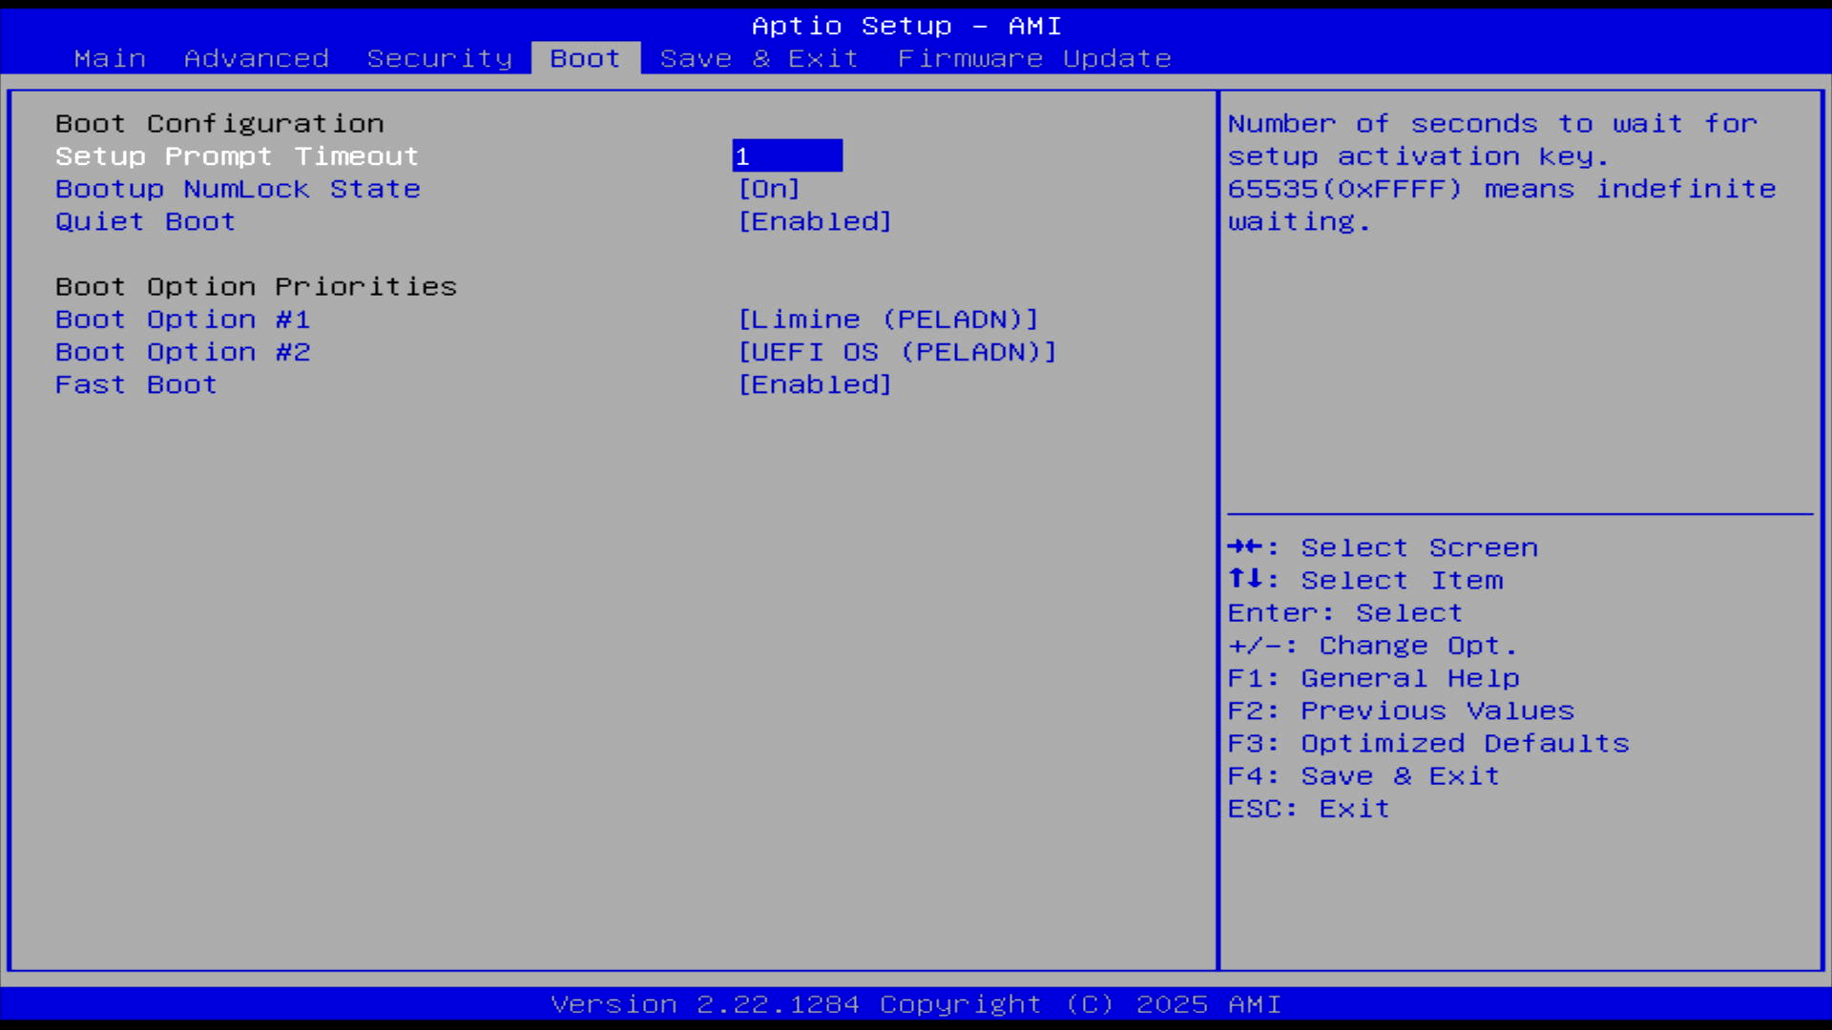Open the Save & Exit tab
This screenshot has width=1832, height=1030.
pyautogui.click(x=760, y=58)
